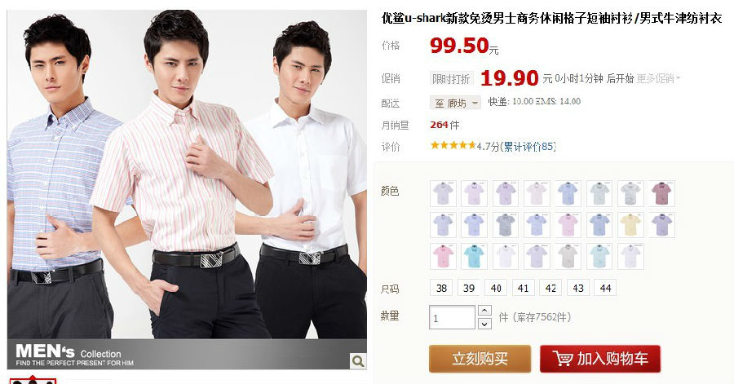734x384 pixels.
Task: Open the 累计评价85 reviews link
Action: pos(528,147)
